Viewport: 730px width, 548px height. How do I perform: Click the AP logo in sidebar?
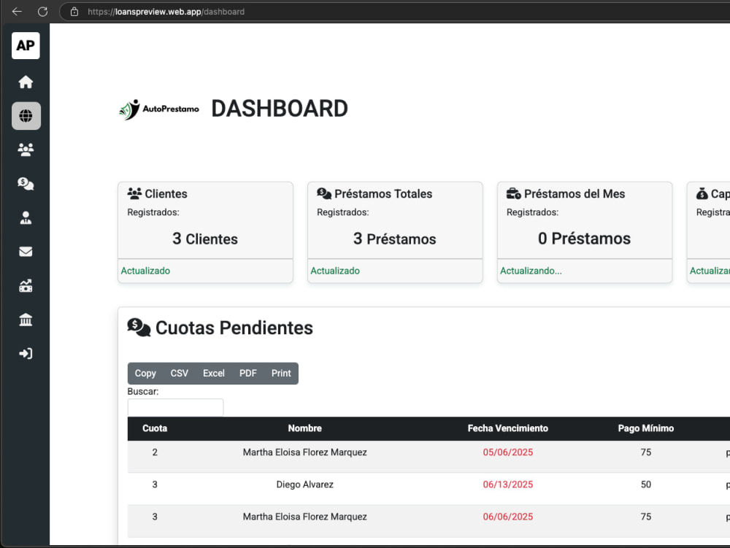pyautogui.click(x=26, y=45)
